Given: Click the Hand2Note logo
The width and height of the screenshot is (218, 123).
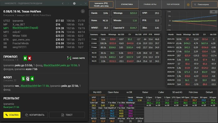Looking at the screenshot, I should pos(76,58).
